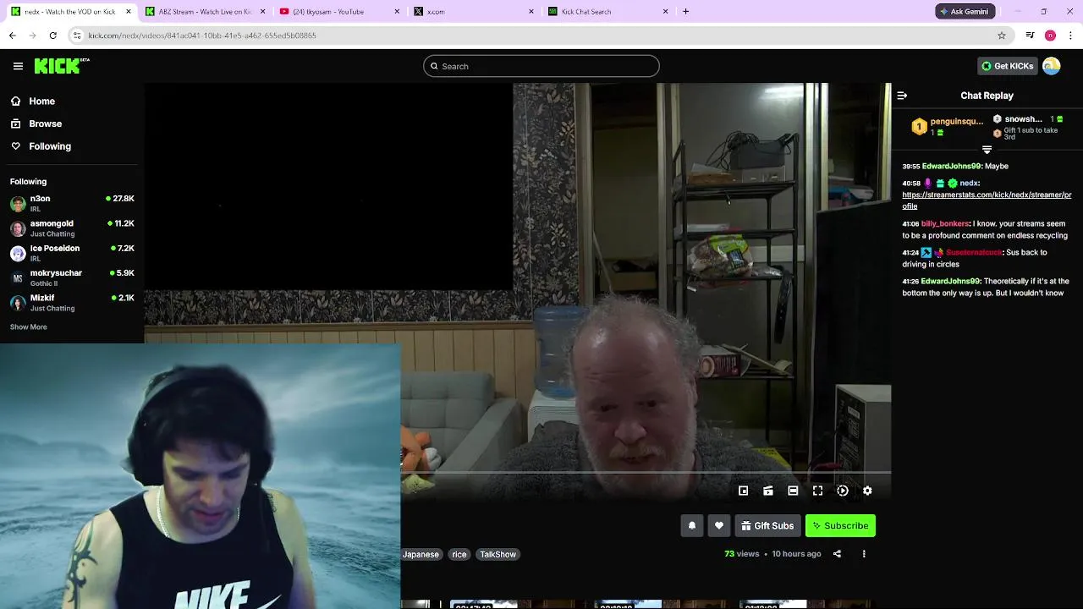This screenshot has height=609, width=1083.
Task: Open Browse in the sidebar
Action: point(45,123)
